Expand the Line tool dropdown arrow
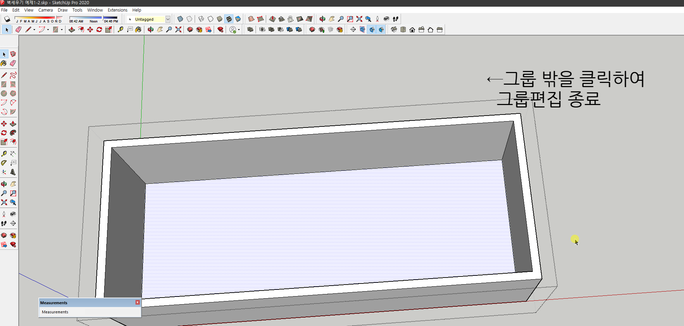This screenshot has height=326, width=684. tap(34, 30)
